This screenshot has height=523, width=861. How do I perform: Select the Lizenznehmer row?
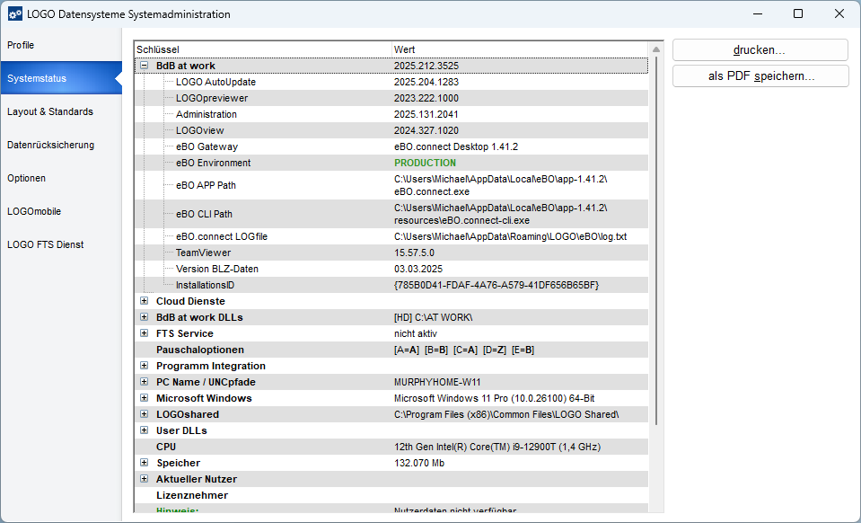(x=391, y=495)
